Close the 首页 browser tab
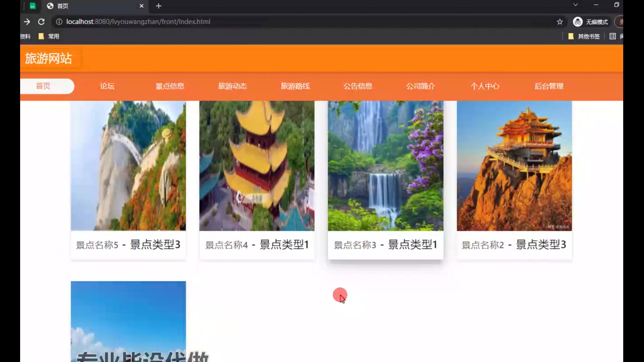The height and width of the screenshot is (362, 644). click(142, 6)
